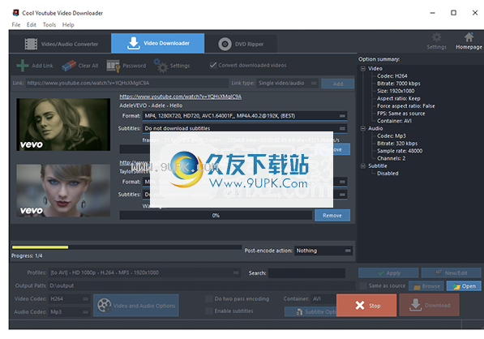The image size is (484, 339).
Task: Click the Output Path field
Action: [202, 285]
